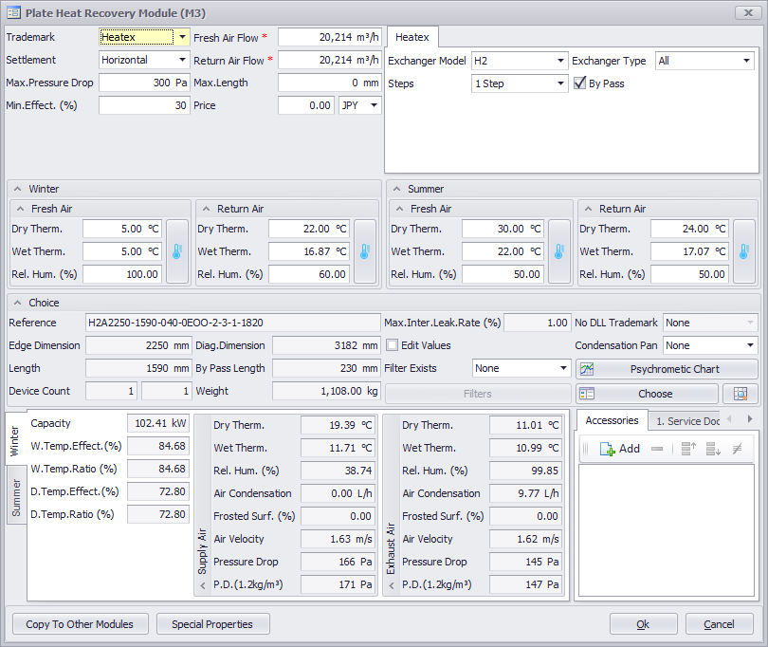Click the Max.Pressure Drop field
768x647 pixels.
click(x=144, y=83)
